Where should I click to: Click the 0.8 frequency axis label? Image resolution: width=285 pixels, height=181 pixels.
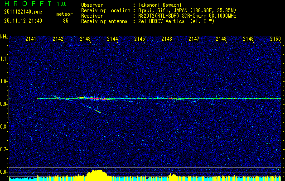4,127
